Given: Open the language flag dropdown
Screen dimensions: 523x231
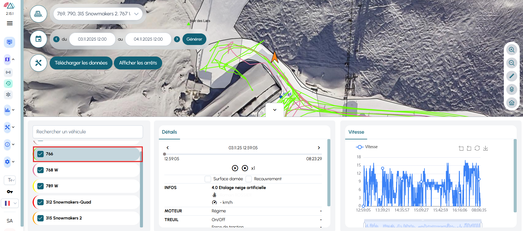Looking at the screenshot, I should click(x=10, y=203).
